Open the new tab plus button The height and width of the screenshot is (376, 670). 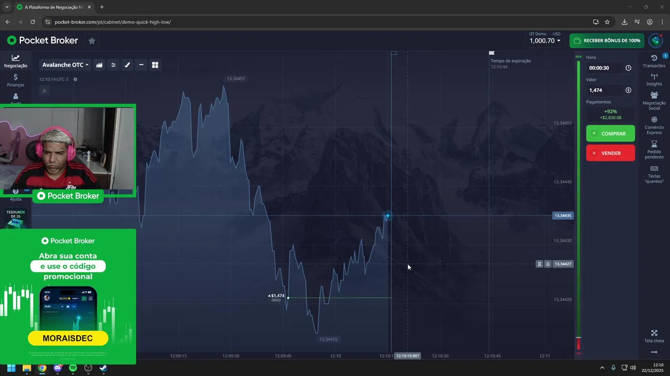(102, 7)
